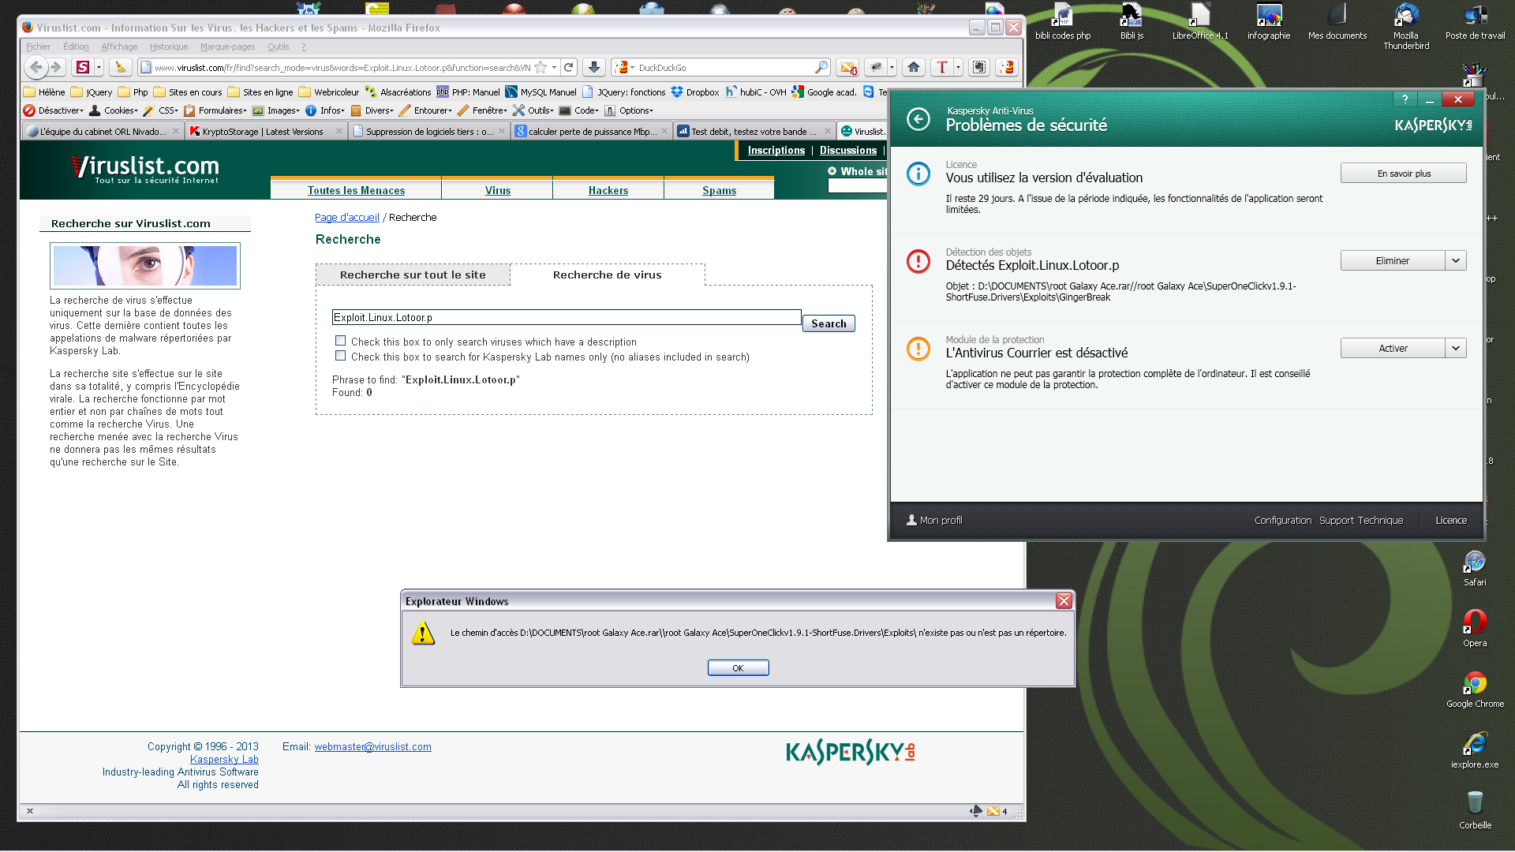Open Kaspersky Support Technique link
The width and height of the screenshot is (1515, 852).
(x=1361, y=521)
